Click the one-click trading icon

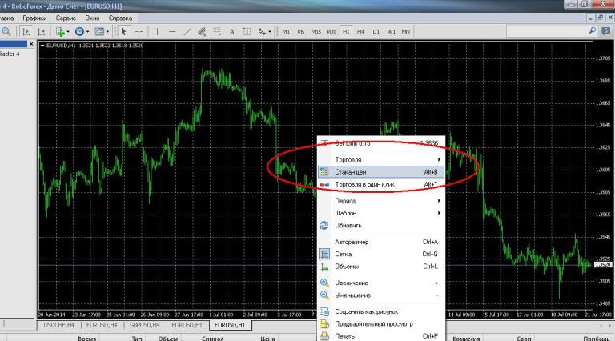click(324, 185)
